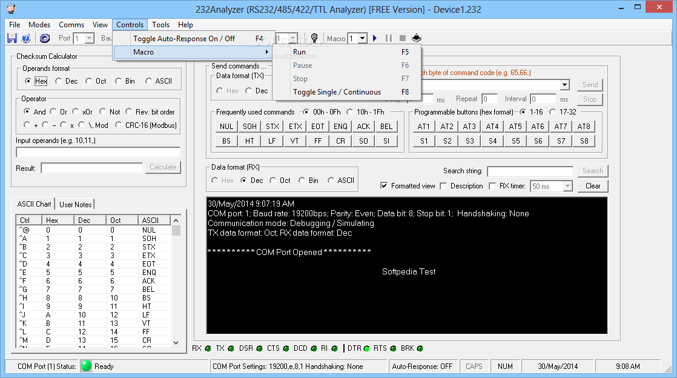The width and height of the screenshot is (677, 378).
Task: Click the DSR indicator LED
Action: [x=259, y=349]
